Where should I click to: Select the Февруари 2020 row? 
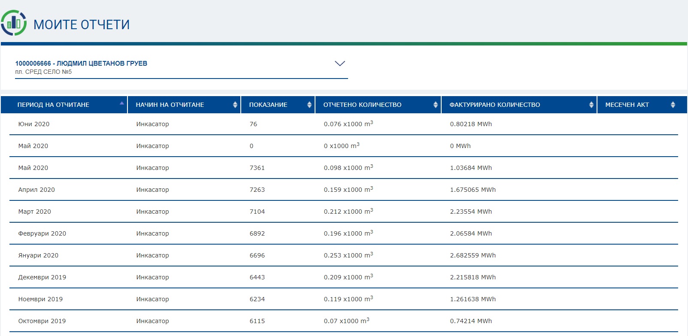click(x=42, y=233)
